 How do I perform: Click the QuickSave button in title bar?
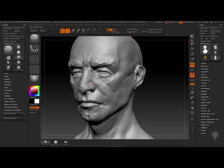coord(159,22)
